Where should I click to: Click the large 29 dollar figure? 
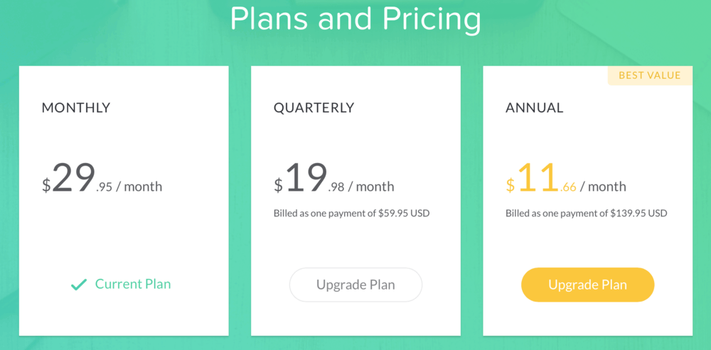tap(74, 178)
